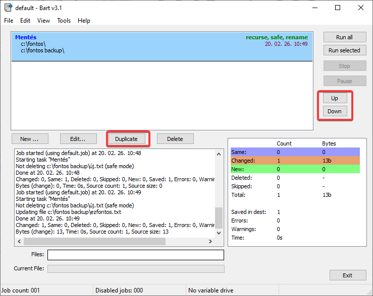Open the Help menu
This screenshot has height=296, width=373.
pyautogui.click(x=84, y=21)
